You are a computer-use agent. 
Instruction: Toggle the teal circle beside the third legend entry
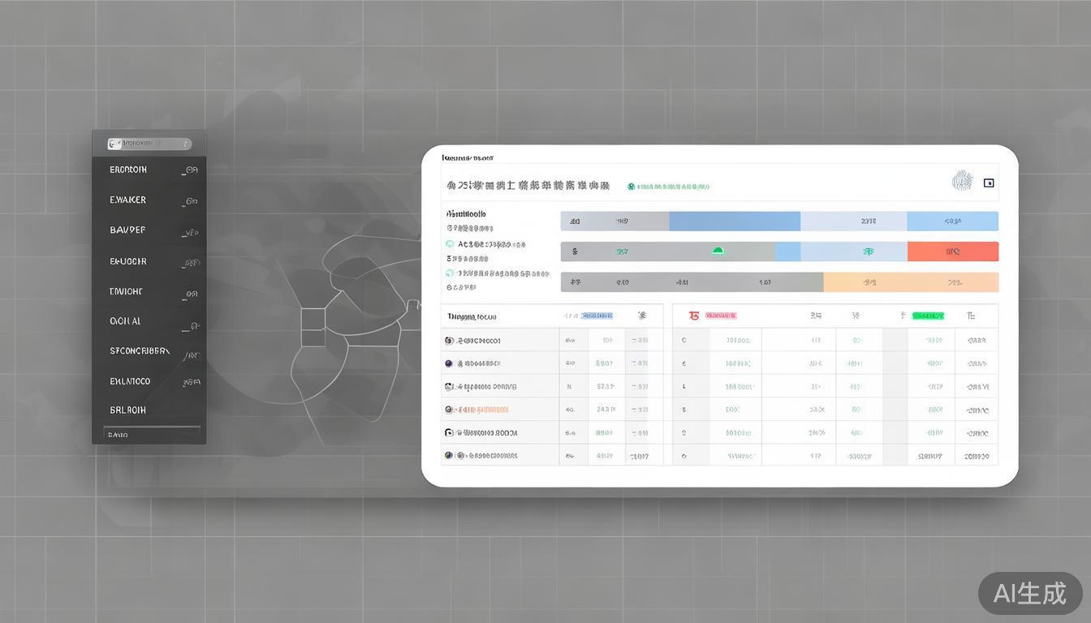[450, 273]
